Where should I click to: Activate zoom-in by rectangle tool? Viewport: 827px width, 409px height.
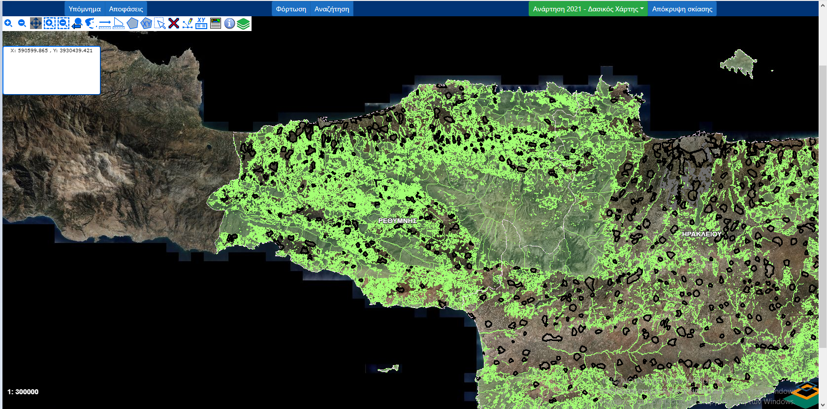(x=49, y=23)
